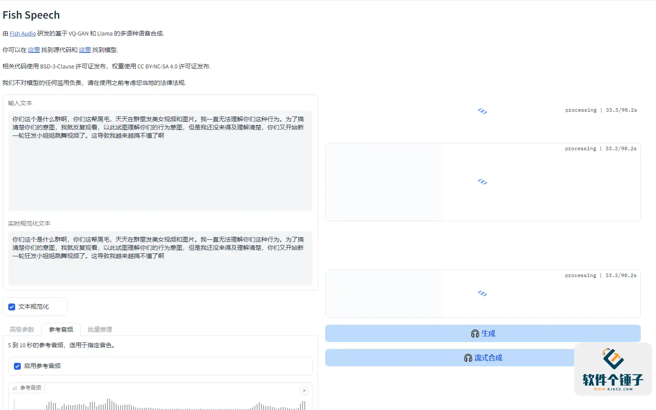Click the music note icon beside 参考音频 label
The height and width of the screenshot is (410, 656).
coord(15,388)
